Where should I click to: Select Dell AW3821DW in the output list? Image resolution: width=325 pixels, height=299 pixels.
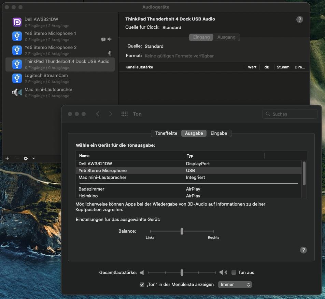click(188, 164)
